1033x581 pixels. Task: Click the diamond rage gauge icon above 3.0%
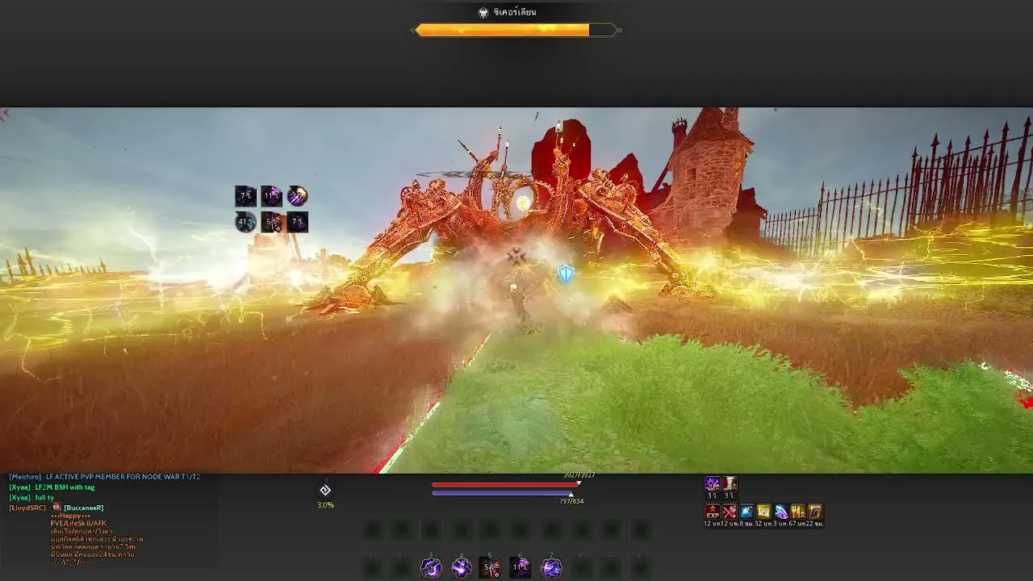(325, 490)
